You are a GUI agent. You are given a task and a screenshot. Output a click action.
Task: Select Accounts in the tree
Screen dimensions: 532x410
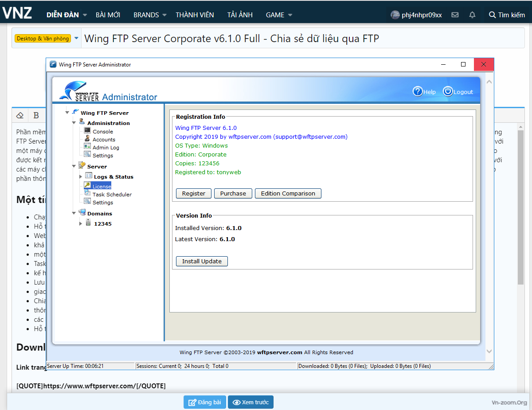pos(104,139)
